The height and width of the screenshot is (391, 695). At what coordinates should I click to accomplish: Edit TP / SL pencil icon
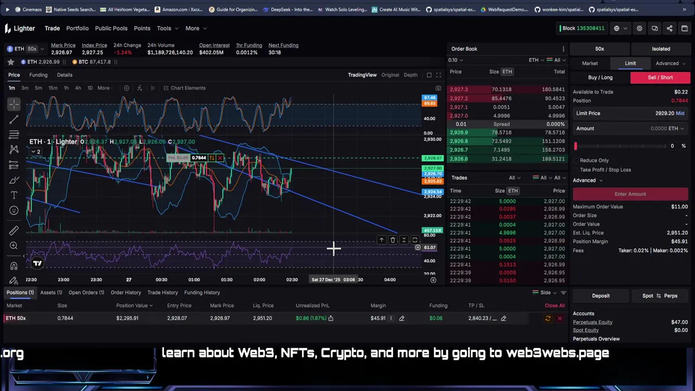click(x=503, y=318)
